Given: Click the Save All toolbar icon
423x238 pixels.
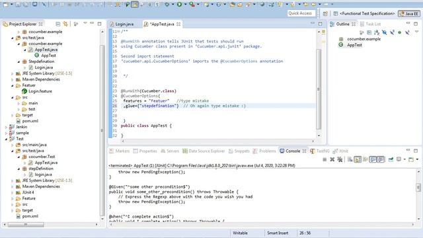Looking at the screenshot, I should 26,5.
